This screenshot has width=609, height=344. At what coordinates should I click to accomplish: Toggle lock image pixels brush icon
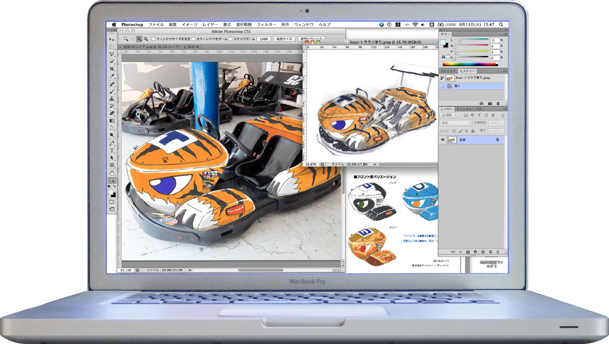pyautogui.click(x=460, y=131)
